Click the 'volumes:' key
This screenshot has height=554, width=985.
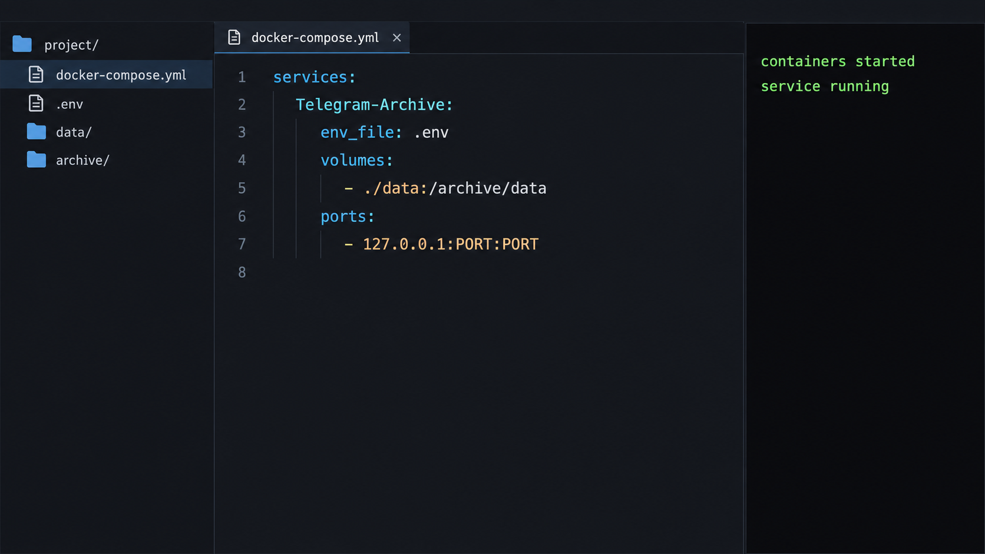pyautogui.click(x=356, y=160)
